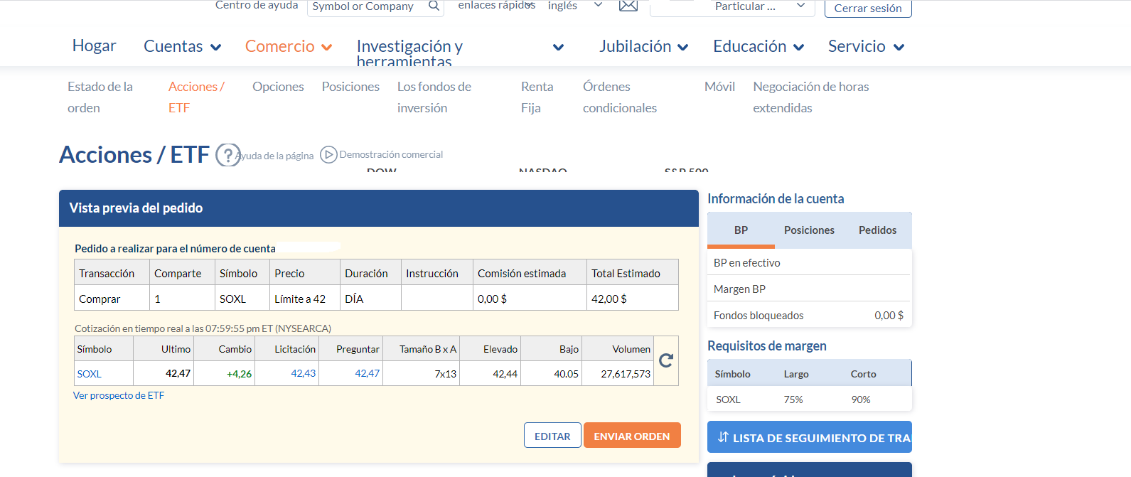
Task: Click the EDITAR button
Action: (x=552, y=436)
